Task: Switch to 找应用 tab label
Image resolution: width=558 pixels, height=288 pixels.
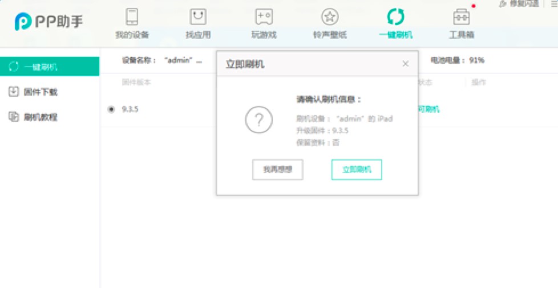Action: pos(198,35)
